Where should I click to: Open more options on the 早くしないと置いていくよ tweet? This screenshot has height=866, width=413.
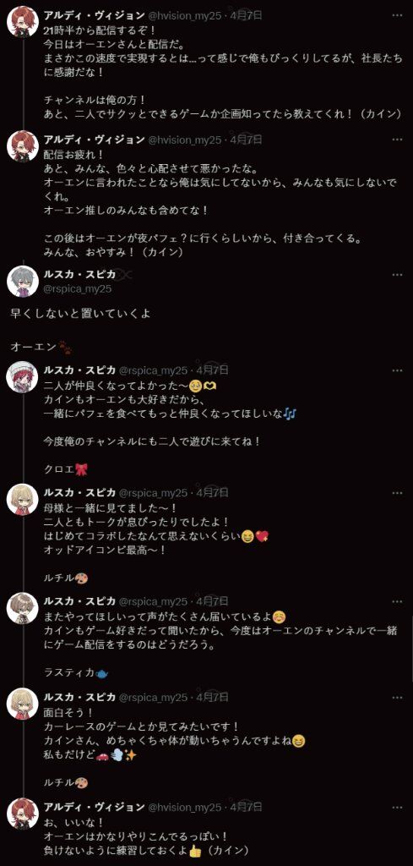coord(397,275)
